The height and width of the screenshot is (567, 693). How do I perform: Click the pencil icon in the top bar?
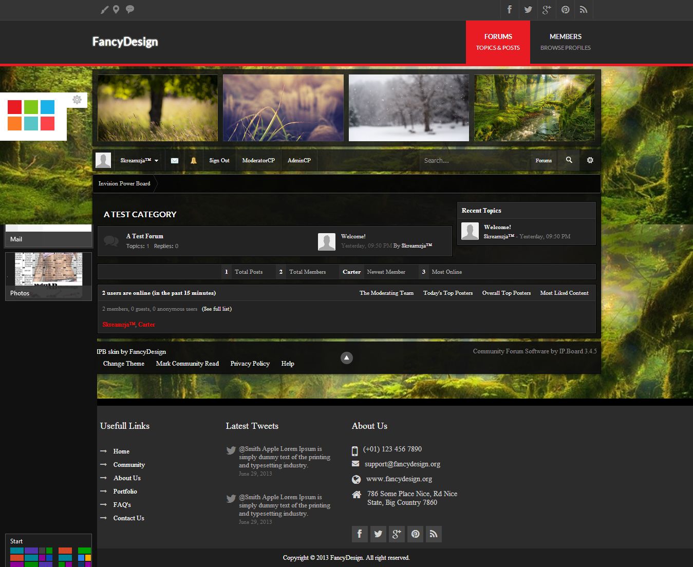(104, 10)
